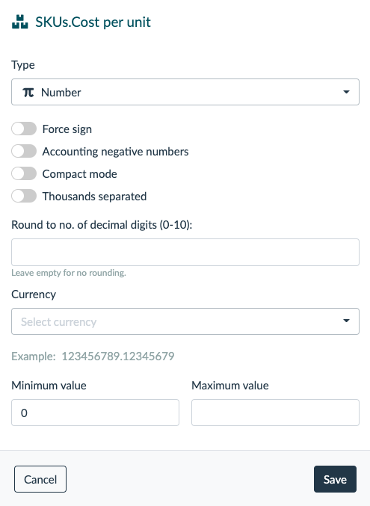
Task: Save the Cost per unit settings
Action: point(335,479)
